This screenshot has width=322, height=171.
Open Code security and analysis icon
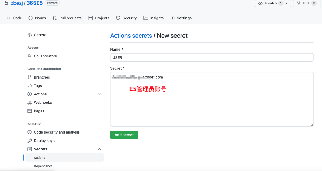[x=30, y=132]
